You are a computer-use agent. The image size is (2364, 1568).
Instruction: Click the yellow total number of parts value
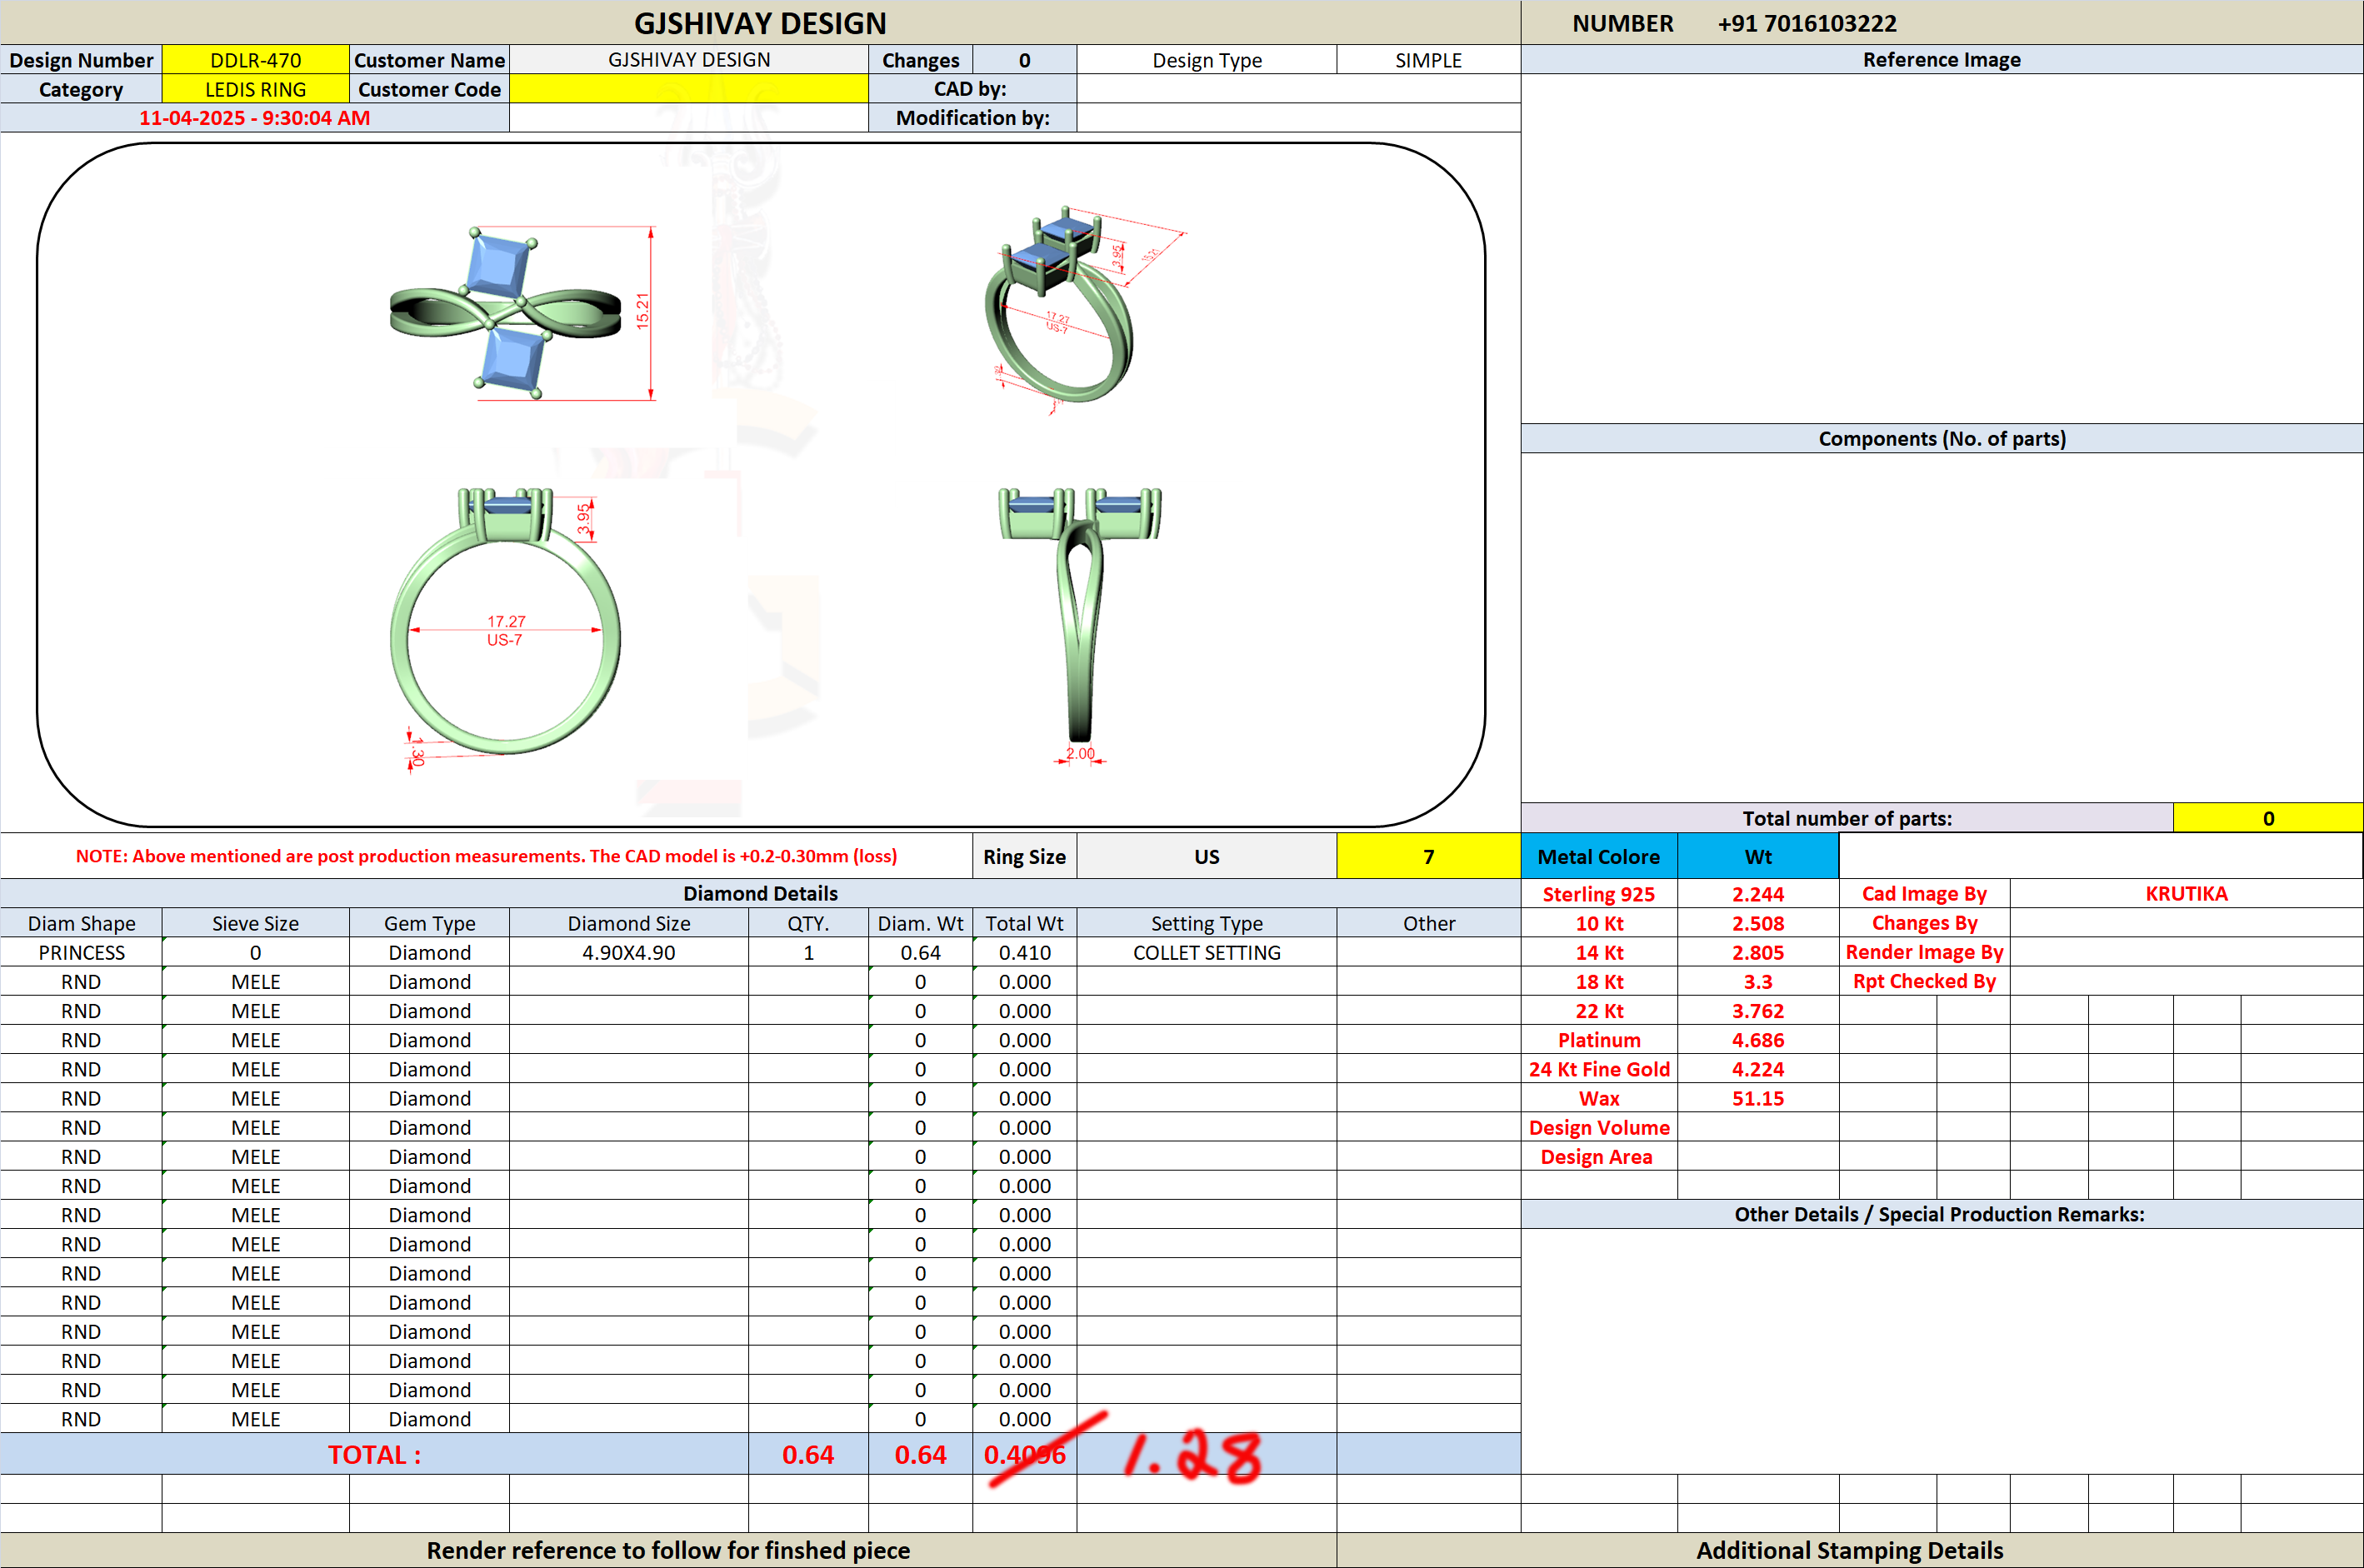pyautogui.click(x=2267, y=818)
